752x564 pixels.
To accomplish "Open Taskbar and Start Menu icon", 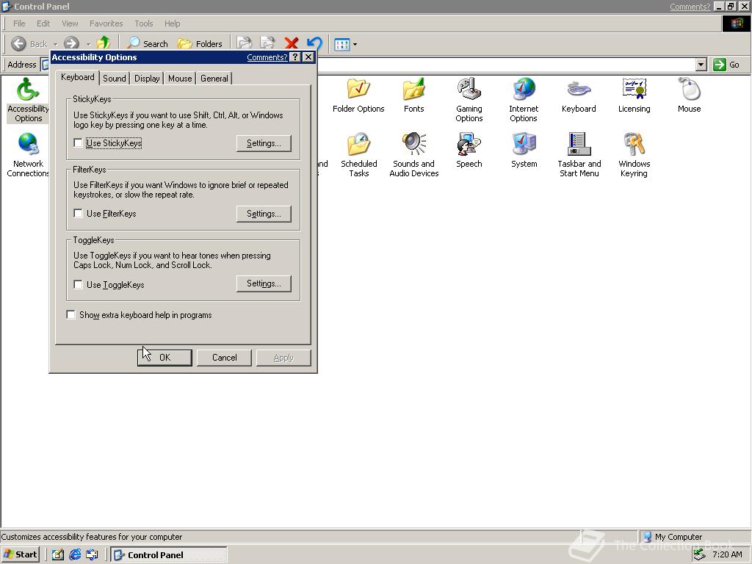I will 579,155.
